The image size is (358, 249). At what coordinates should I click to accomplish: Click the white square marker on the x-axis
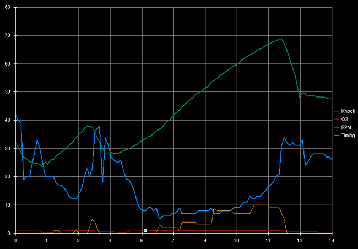145,231
